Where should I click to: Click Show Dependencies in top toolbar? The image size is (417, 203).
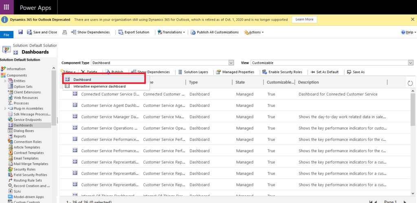[x=90, y=32]
